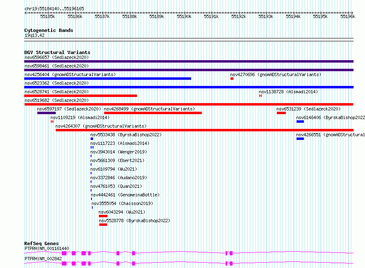
Task: Click the nsv1138728 (Alsmadi2014) red marker
Action: click(x=260, y=96)
